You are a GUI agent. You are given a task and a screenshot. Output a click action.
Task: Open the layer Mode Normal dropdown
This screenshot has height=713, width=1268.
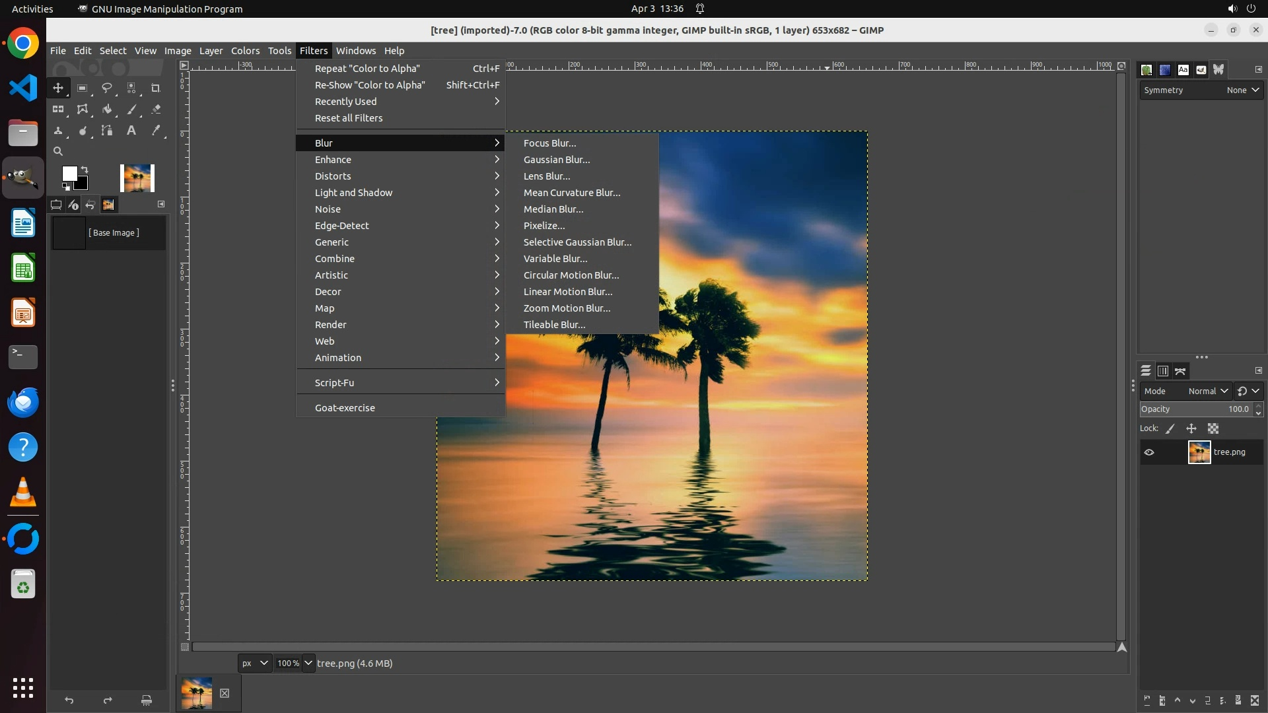(1207, 391)
